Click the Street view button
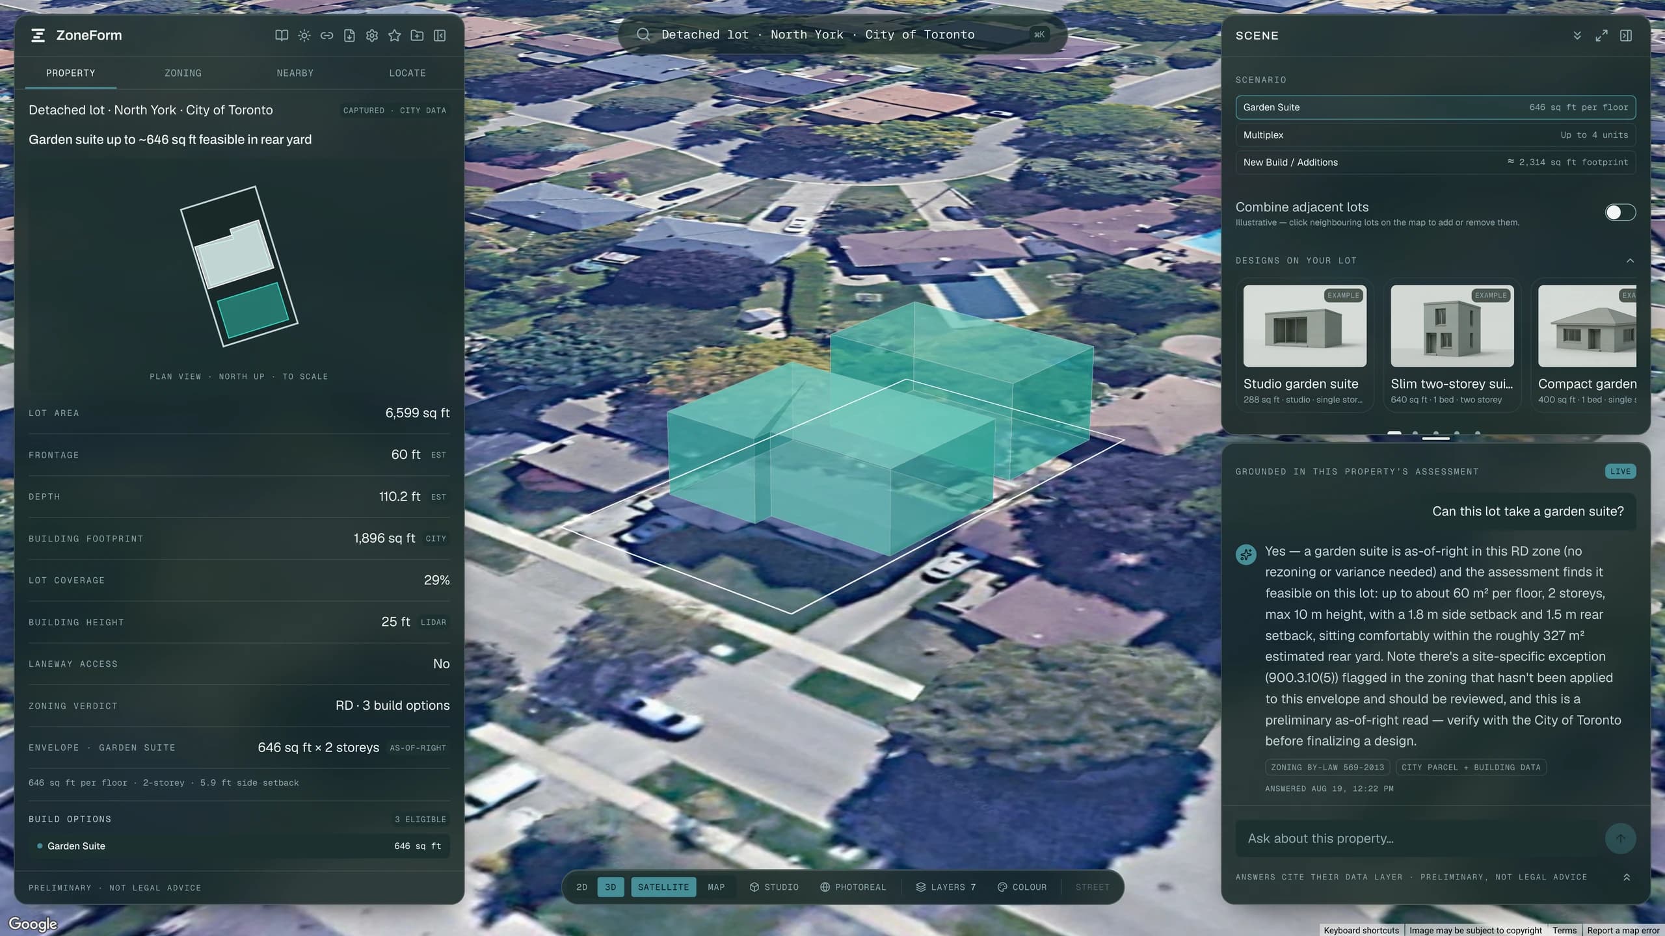This screenshot has height=936, width=1665. click(x=1092, y=887)
